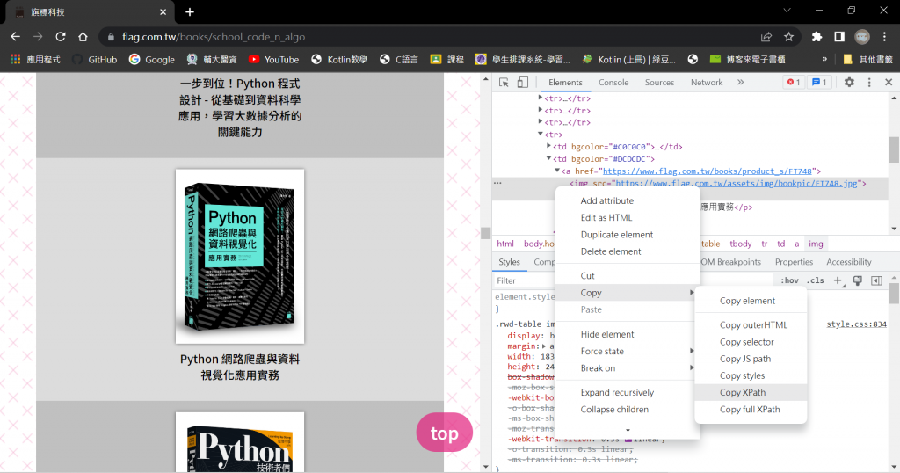Activate the DevTools inspect element picker
This screenshot has width=900, height=473.
(504, 83)
